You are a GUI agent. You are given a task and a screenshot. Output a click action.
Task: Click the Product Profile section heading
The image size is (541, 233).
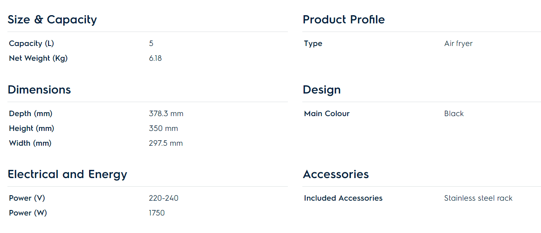point(344,19)
